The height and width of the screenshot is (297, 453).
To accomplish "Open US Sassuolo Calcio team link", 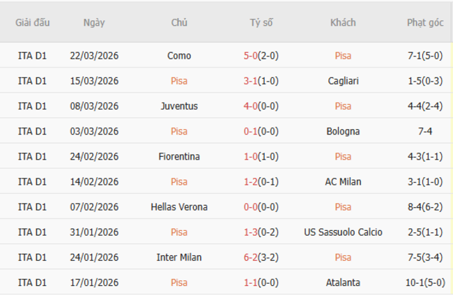I will click(x=343, y=232).
